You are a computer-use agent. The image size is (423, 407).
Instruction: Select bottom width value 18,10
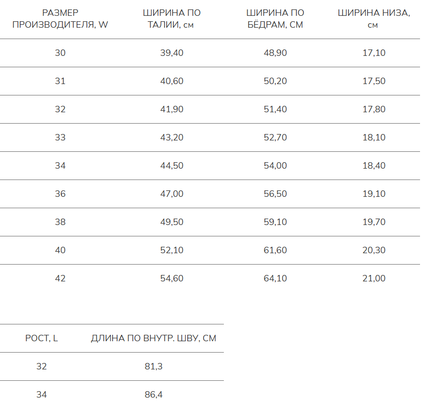coord(374,137)
